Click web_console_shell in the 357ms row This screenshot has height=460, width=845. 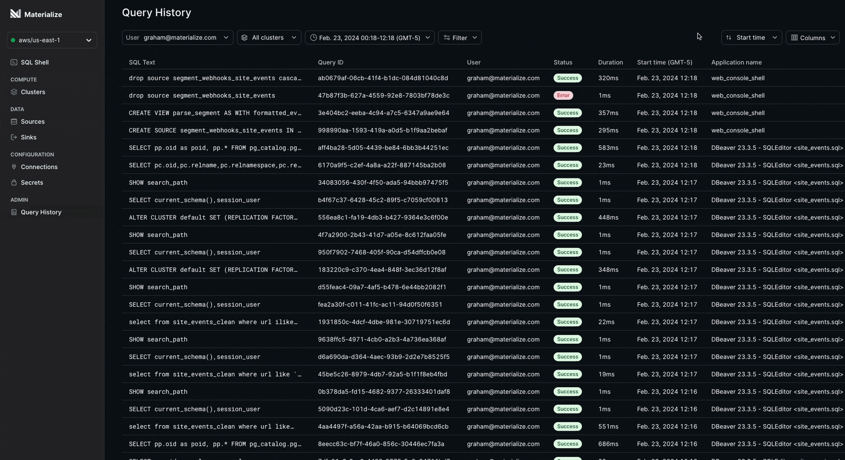click(x=738, y=113)
